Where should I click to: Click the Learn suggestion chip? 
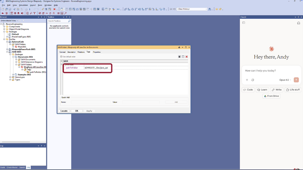click(x=262, y=90)
